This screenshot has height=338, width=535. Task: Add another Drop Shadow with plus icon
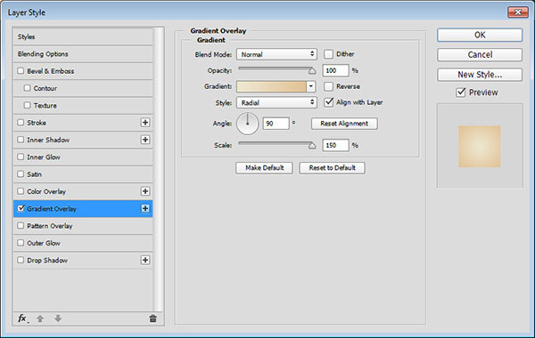pyautogui.click(x=145, y=260)
